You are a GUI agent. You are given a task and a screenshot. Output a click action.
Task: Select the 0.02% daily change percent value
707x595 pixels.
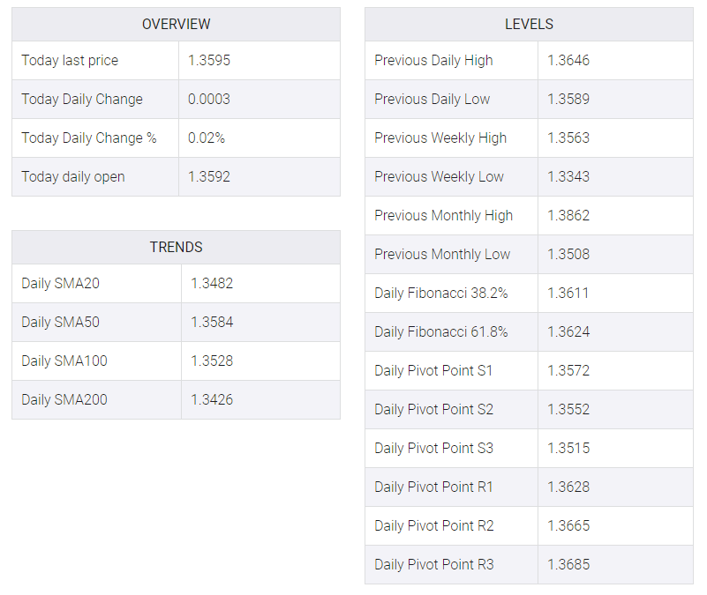[207, 138]
